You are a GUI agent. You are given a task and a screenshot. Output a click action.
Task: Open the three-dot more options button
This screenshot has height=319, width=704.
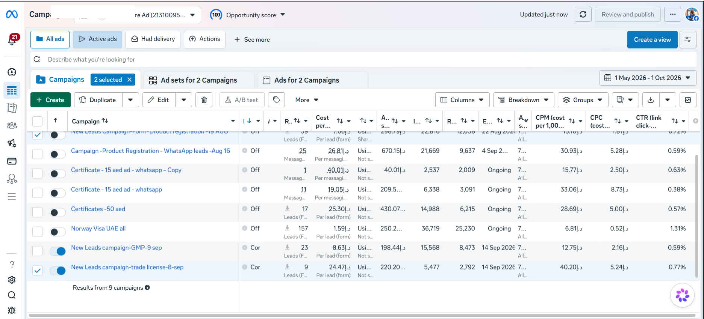673,14
